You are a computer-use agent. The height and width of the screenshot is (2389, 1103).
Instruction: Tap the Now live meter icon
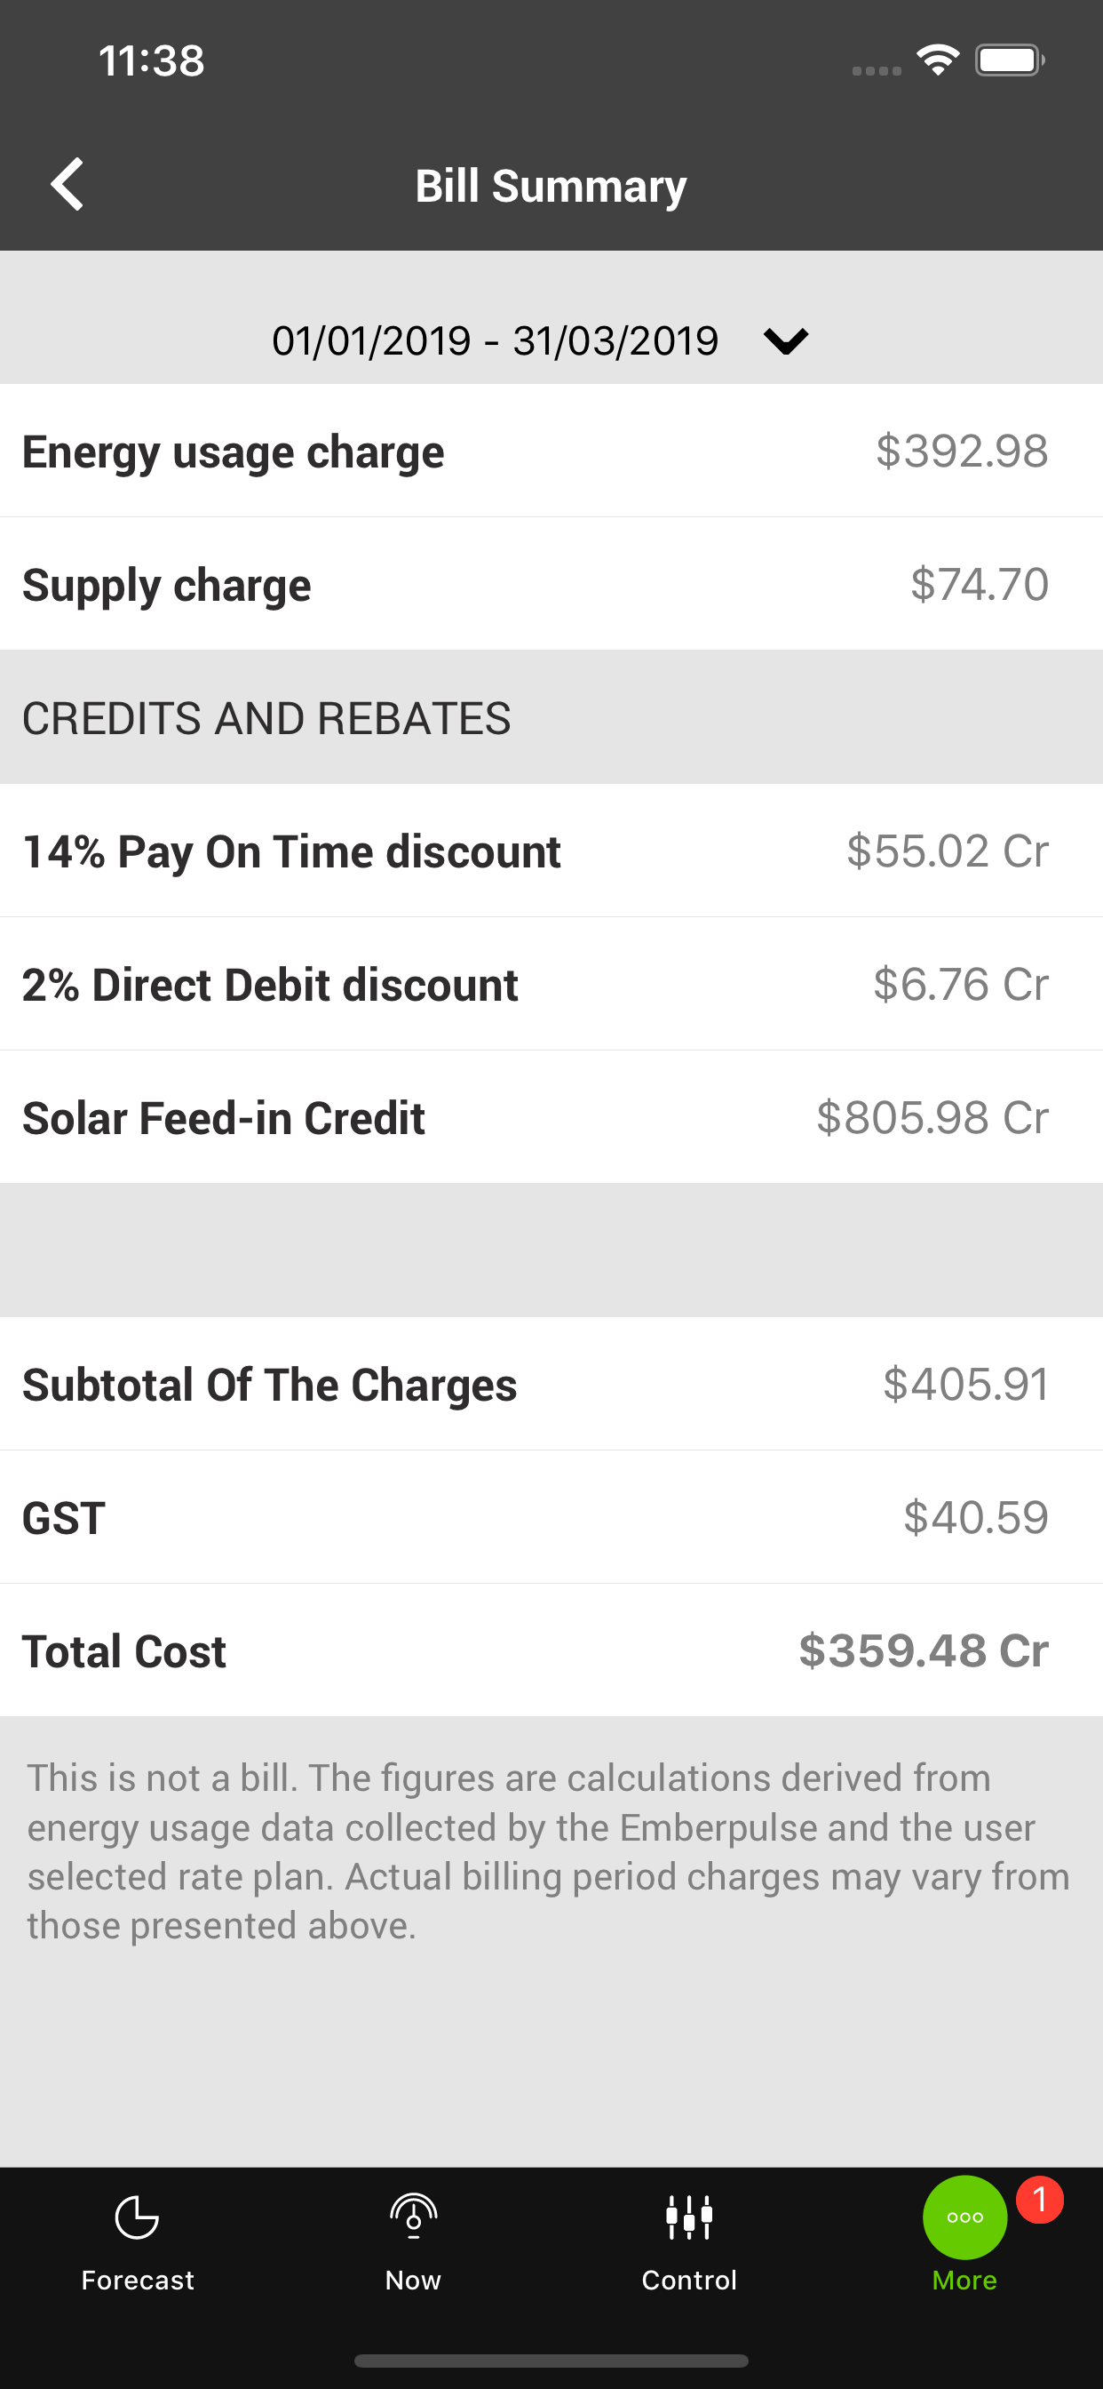click(413, 2217)
